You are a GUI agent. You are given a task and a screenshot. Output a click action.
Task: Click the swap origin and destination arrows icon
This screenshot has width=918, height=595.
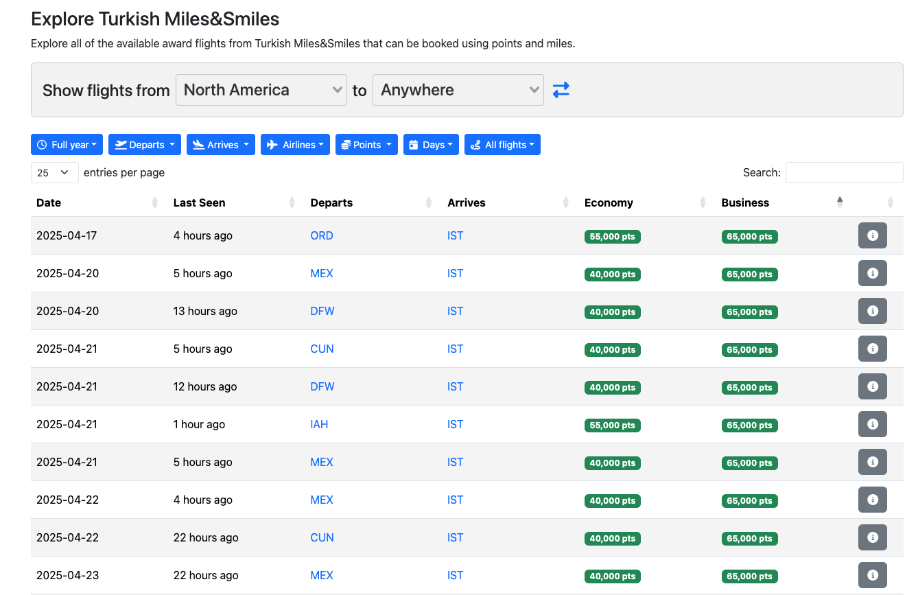coord(561,90)
